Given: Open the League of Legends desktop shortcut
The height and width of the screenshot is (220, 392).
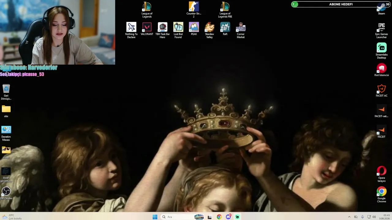Looking at the screenshot, I should 147,10.
